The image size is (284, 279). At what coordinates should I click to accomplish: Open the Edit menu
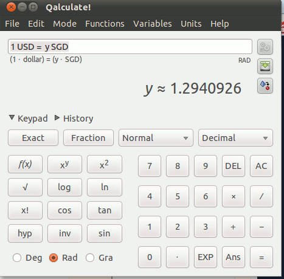click(x=36, y=24)
